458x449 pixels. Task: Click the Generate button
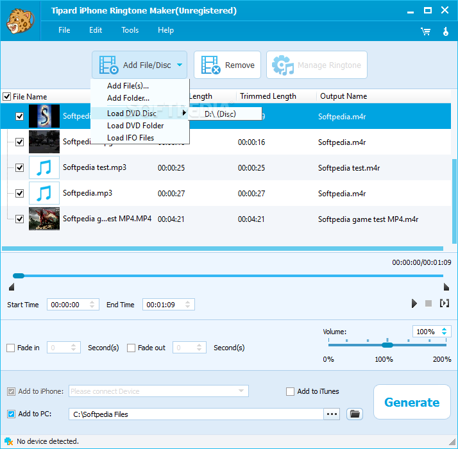coord(412,402)
